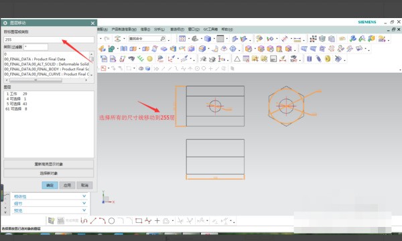Select 00_FINAL_DATA.00_FINAL_BODY category
Image resolution: width=402 pixels, height=241 pixels.
(x=46, y=69)
